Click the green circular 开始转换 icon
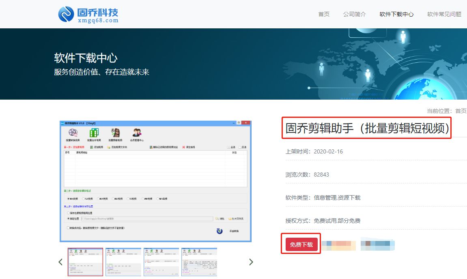The height and width of the screenshot is (279, 467). point(219,232)
